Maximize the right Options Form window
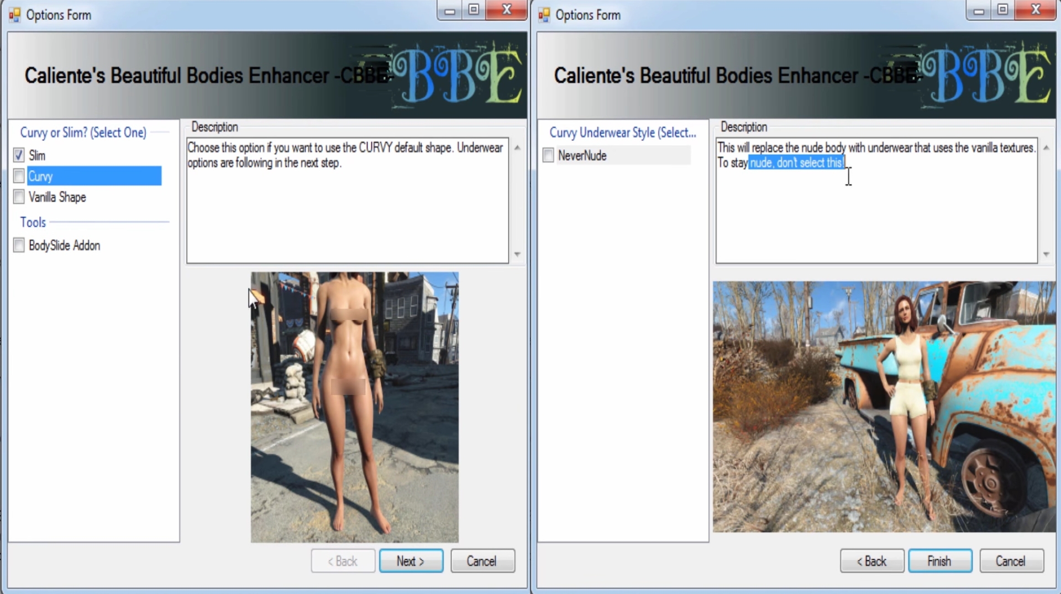This screenshot has width=1061, height=594. click(1002, 10)
